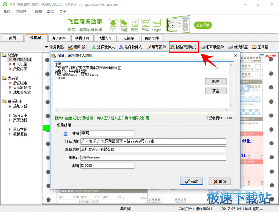Click the 姓名 input field
Image resolution: width=279 pixels, height=212 pixels.
click(107, 133)
